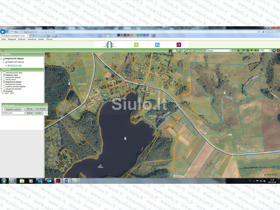Collapse the Ortofoto layer node
This screenshot has width=280, height=210.
1,91
